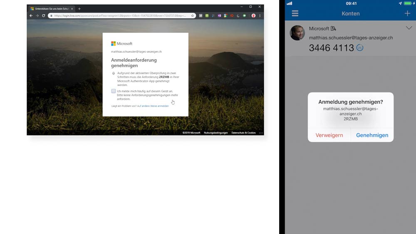Click request code 2RZMB in dialog
Image resolution: width=416 pixels, height=234 pixels.
[x=350, y=119]
